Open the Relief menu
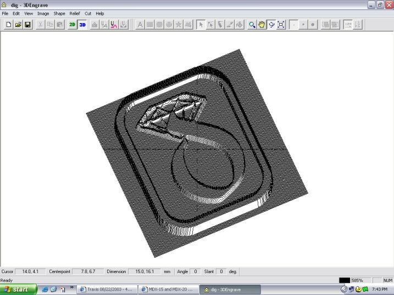Viewport: 394px width, 295px height. pos(74,13)
